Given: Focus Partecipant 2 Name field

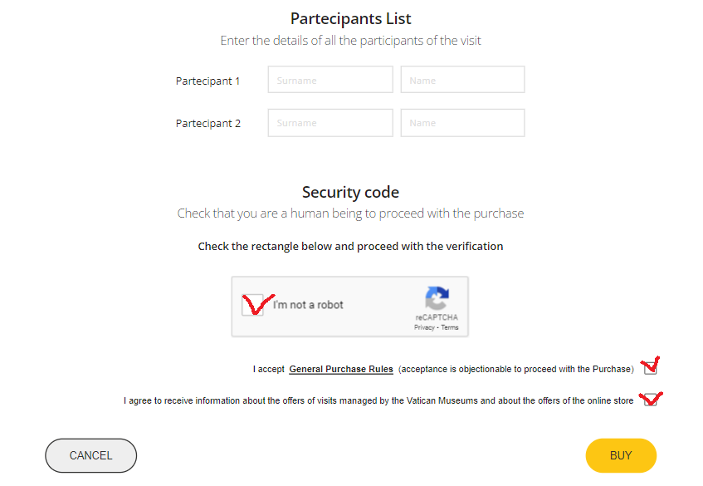Looking at the screenshot, I should pos(462,122).
